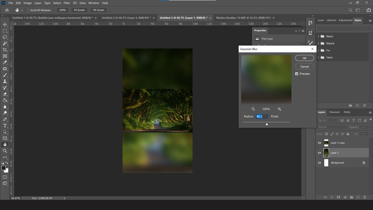Screen dimensions: 373x210
Task: Select the Rectangle shape tool
Action: [5, 138]
